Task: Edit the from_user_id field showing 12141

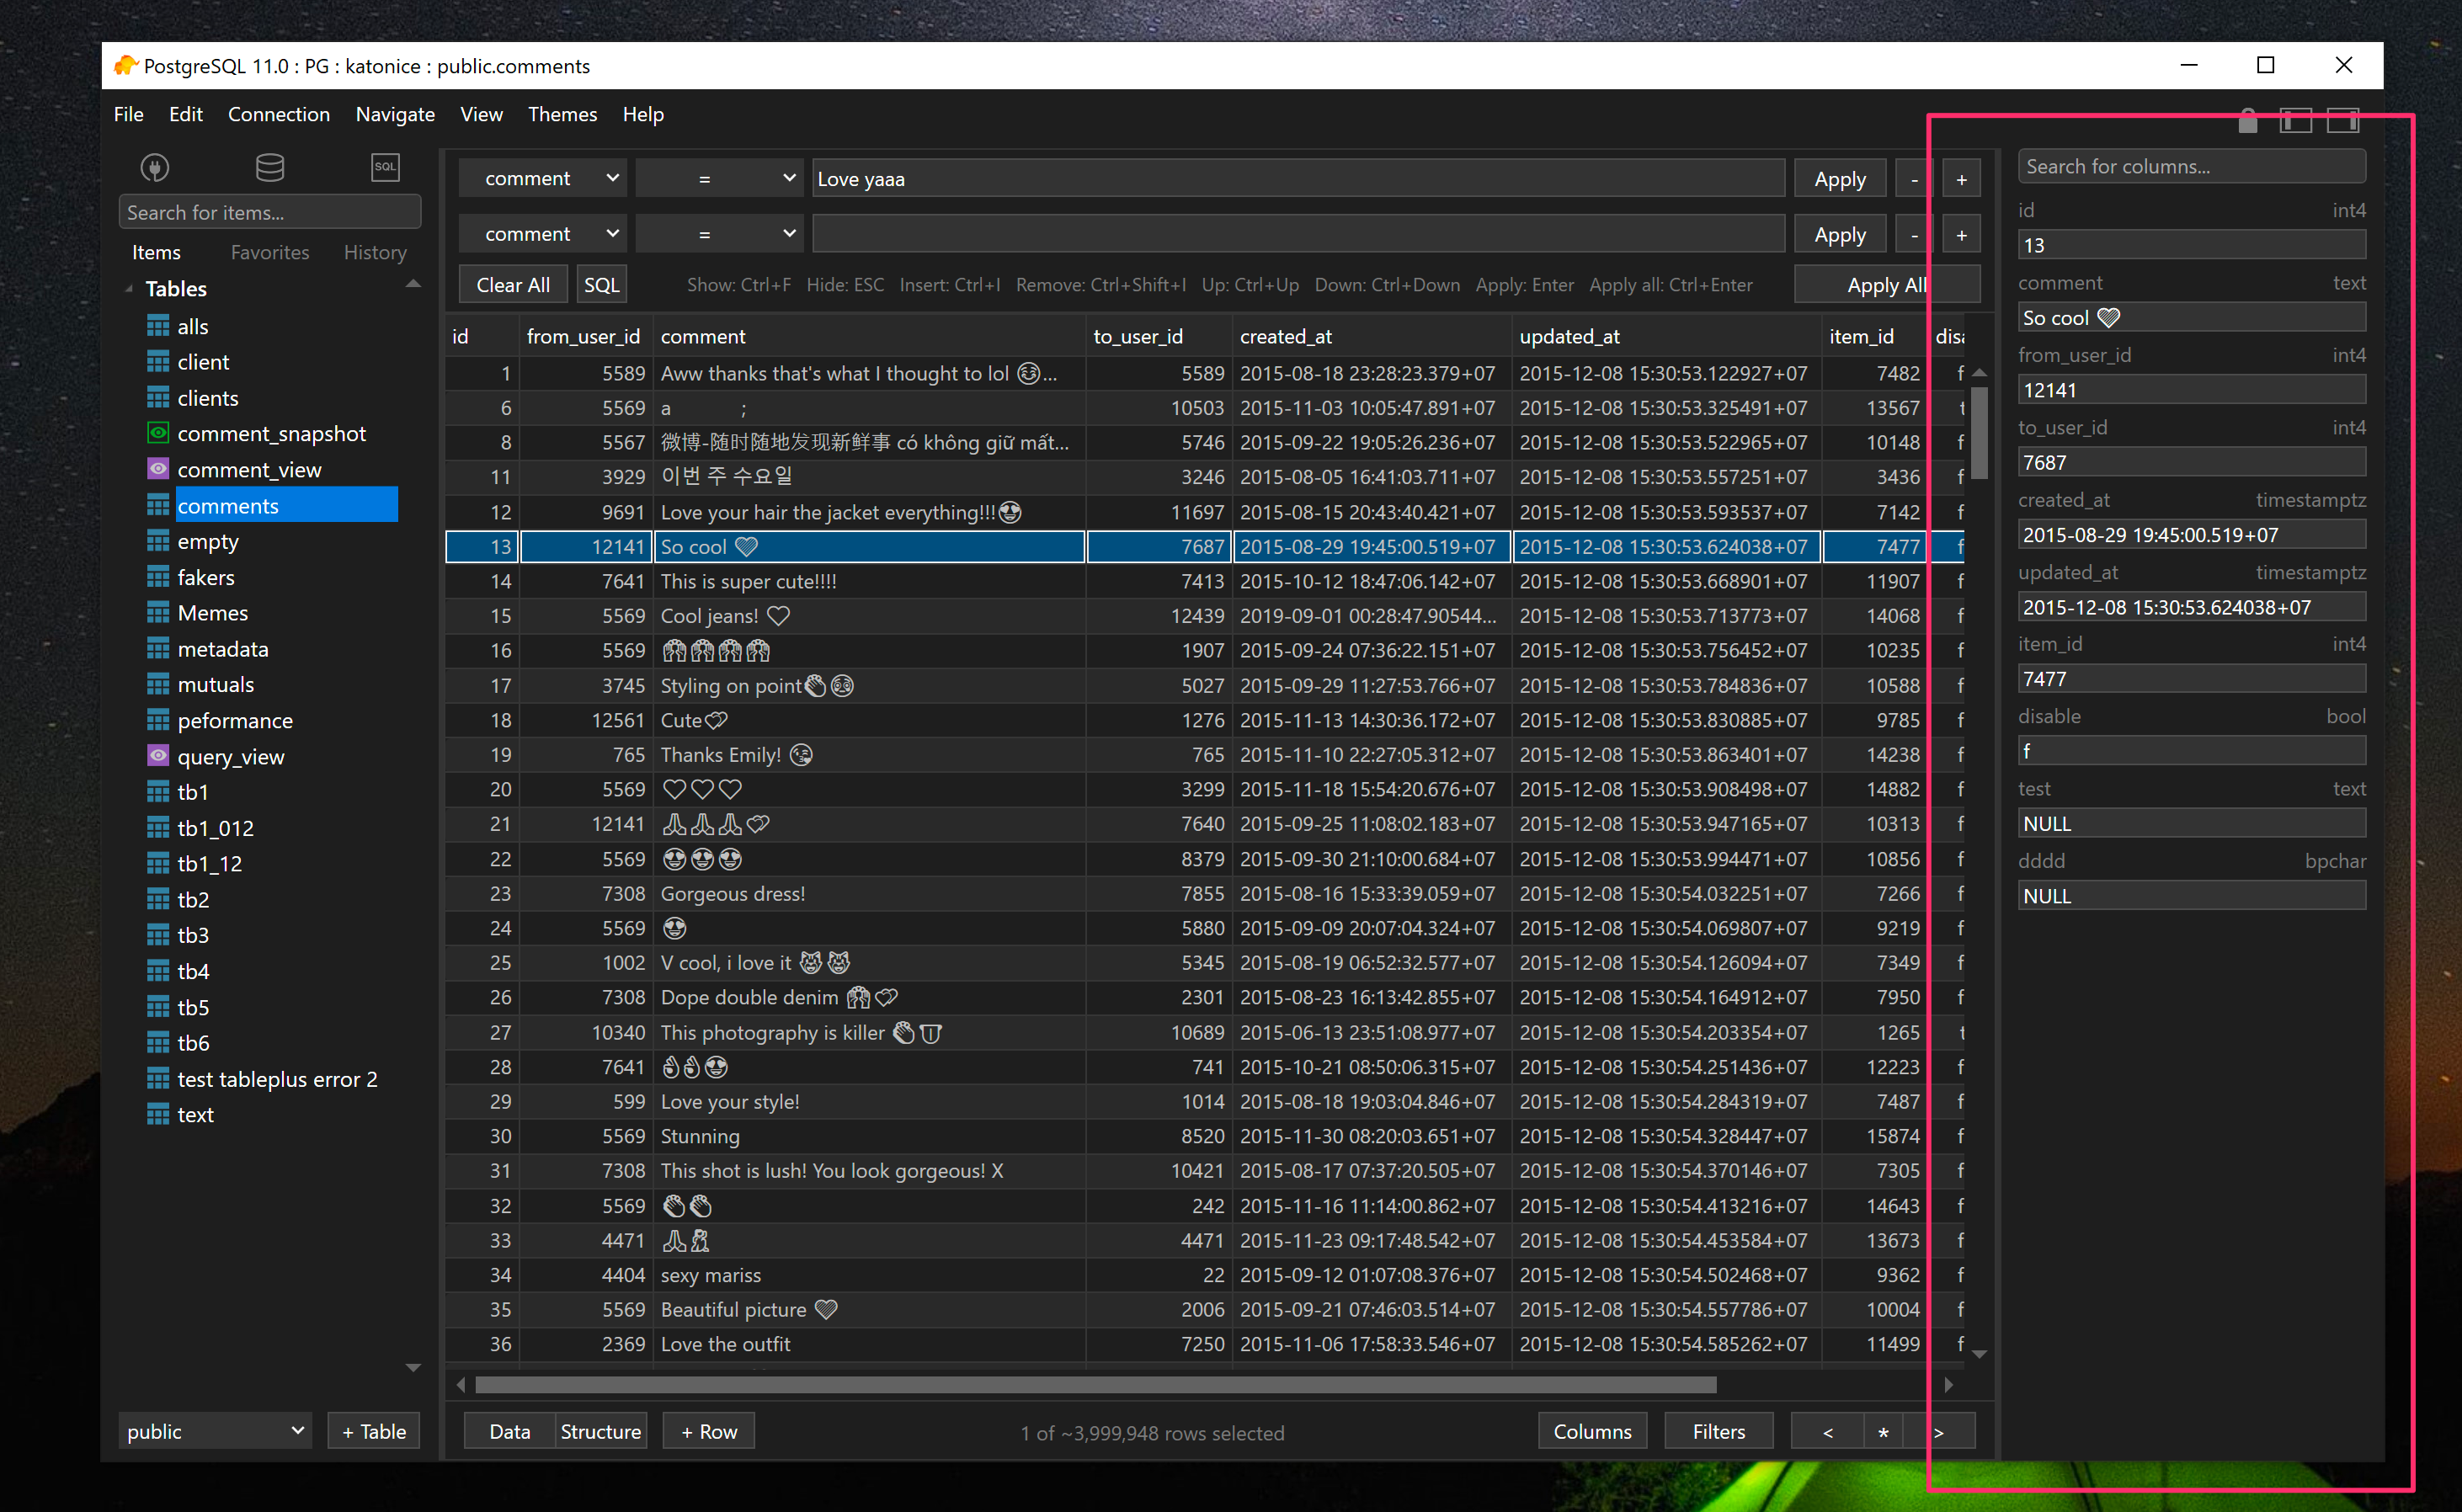Action: click(2191, 390)
